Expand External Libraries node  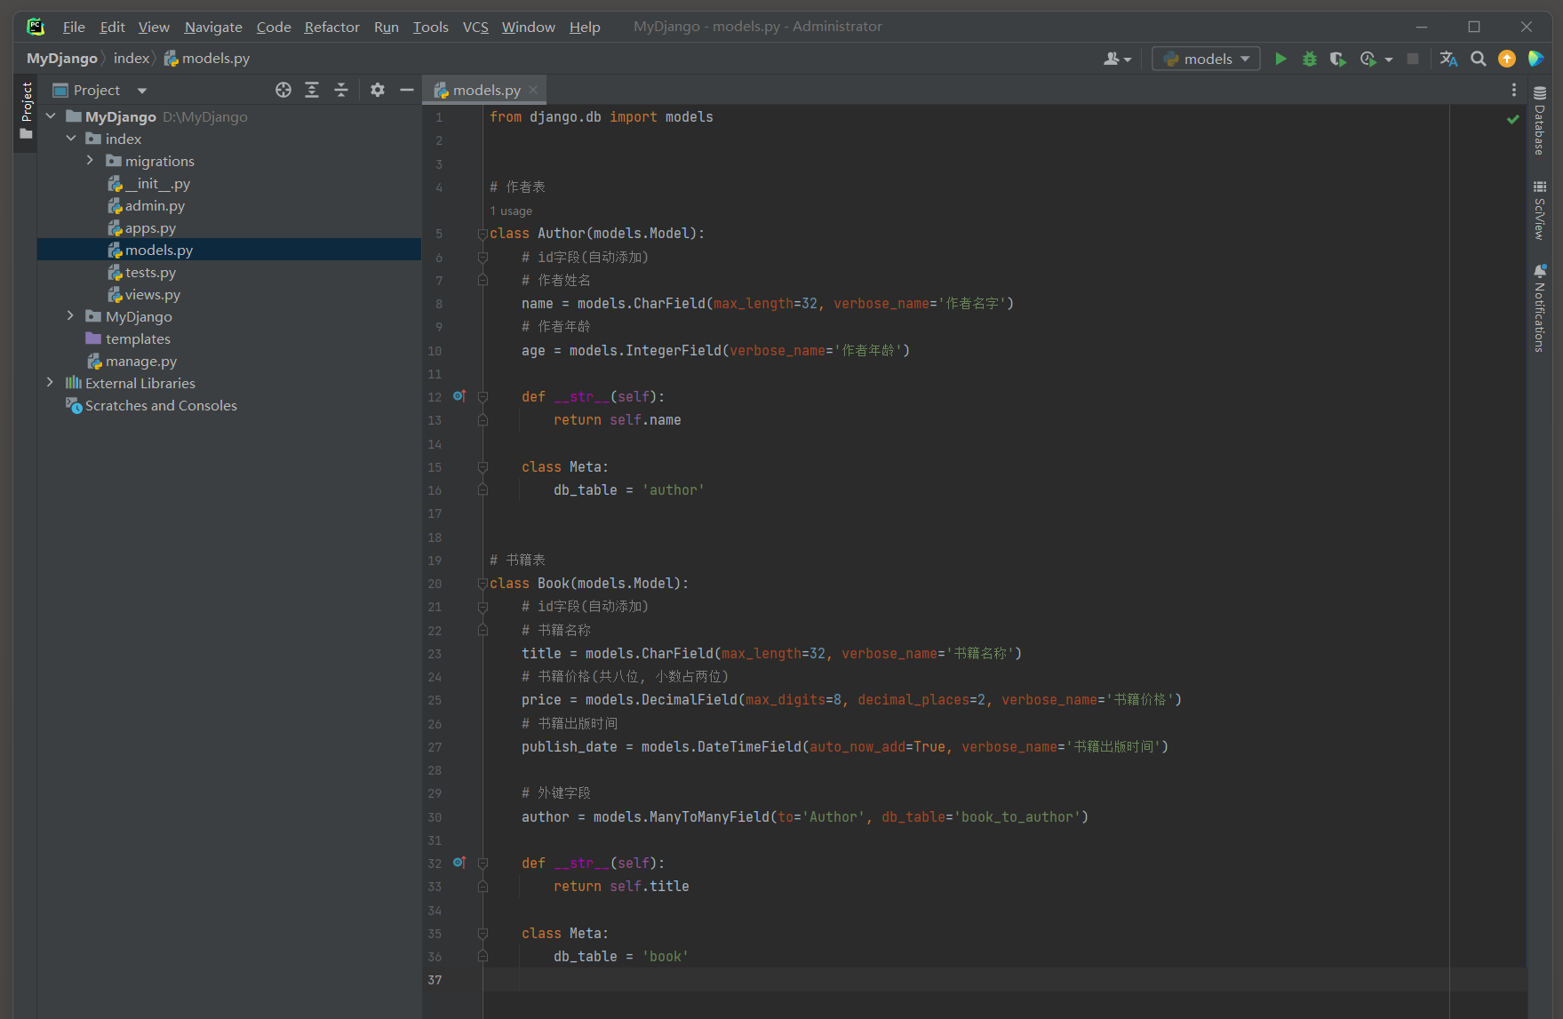click(51, 383)
